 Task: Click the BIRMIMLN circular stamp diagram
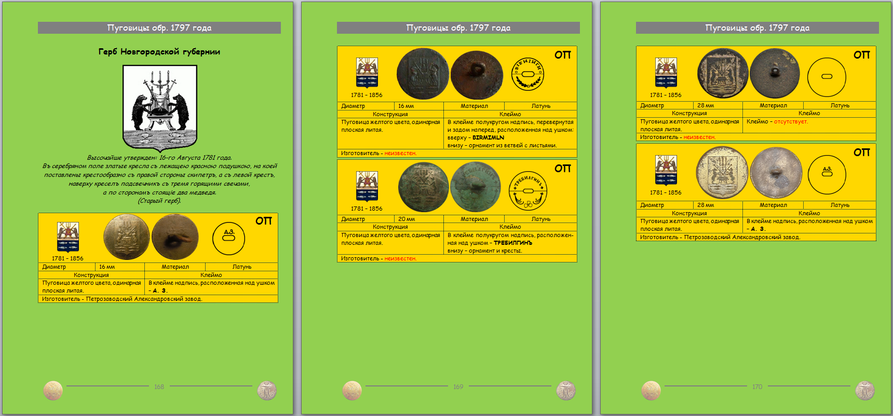(x=527, y=74)
